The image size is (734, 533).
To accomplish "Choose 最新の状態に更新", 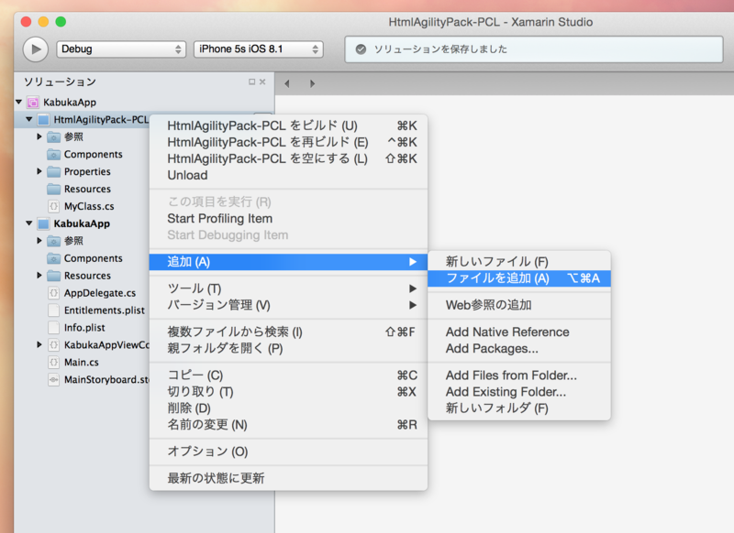I will [288, 478].
